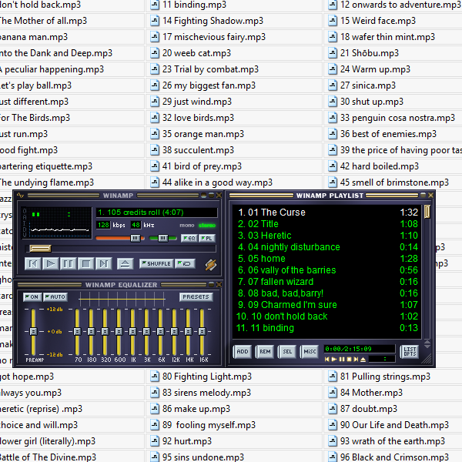Select playlist entry 01 The Curse
This screenshot has width=462, height=462.
click(326, 213)
